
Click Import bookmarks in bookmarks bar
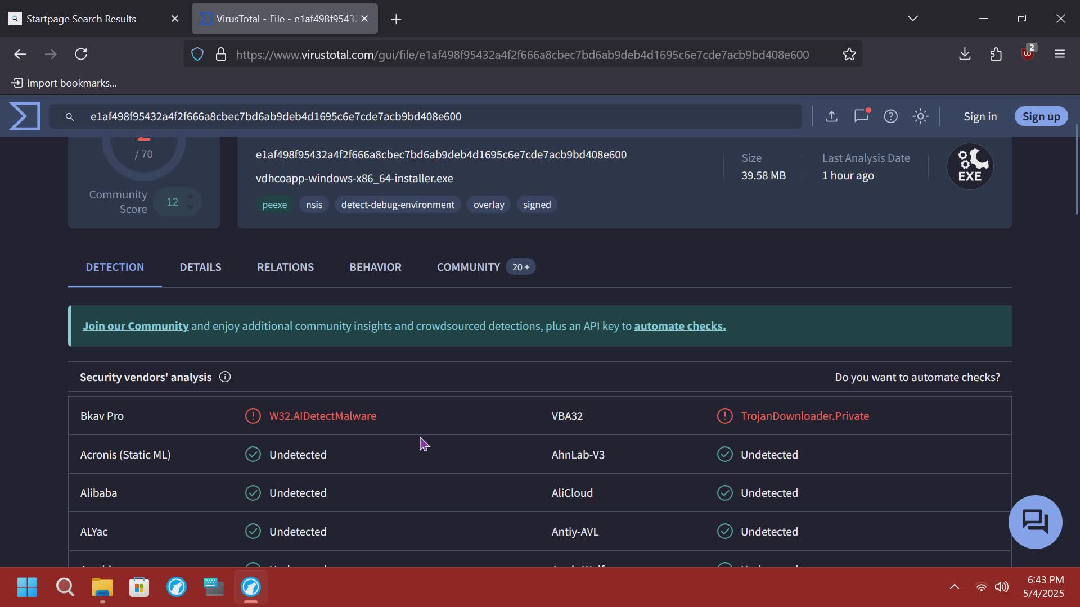coord(64,83)
